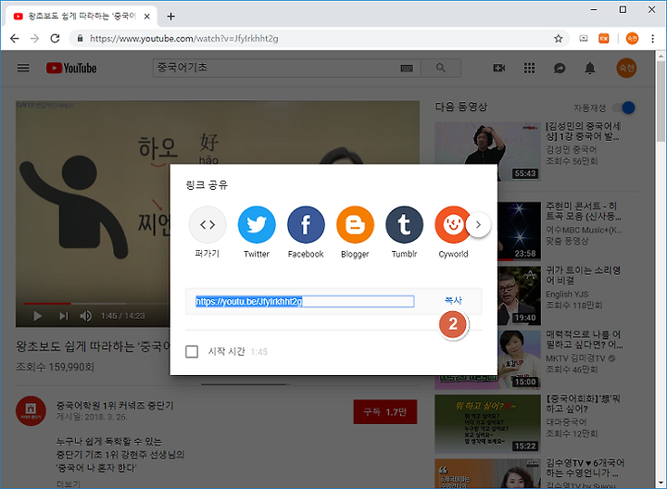
Task: Open 주현미 콘서트 히트곡 모음 title
Action: (x=584, y=211)
